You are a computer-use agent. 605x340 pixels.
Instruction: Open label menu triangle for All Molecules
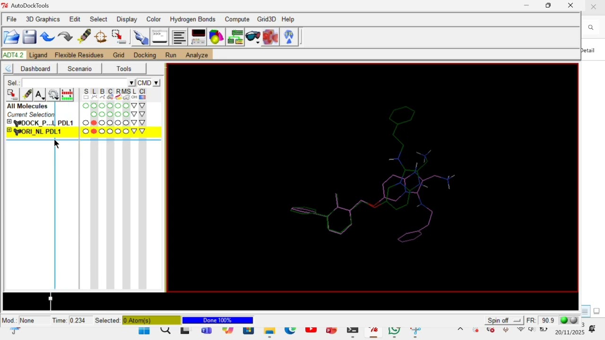coord(134,106)
